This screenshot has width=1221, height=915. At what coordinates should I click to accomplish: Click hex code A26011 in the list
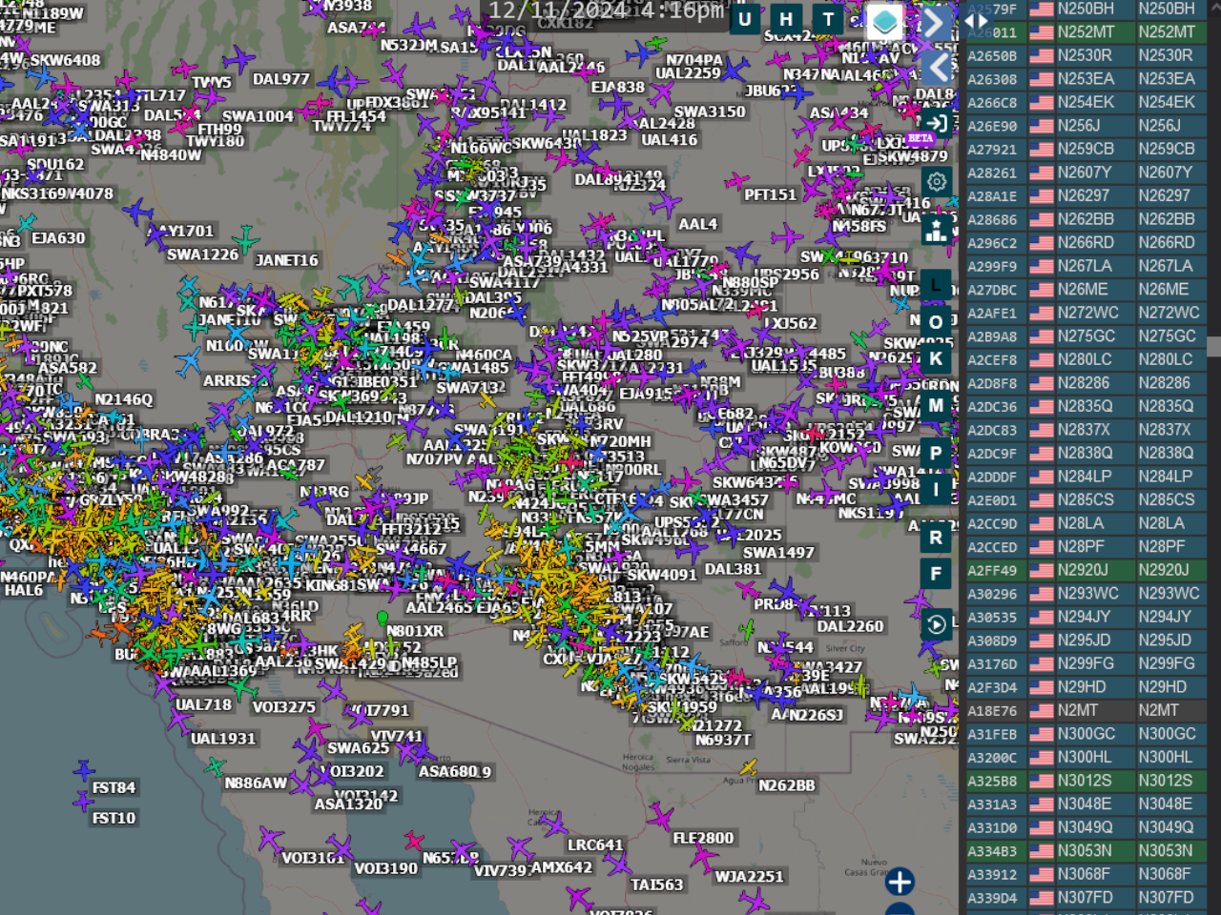click(x=992, y=31)
